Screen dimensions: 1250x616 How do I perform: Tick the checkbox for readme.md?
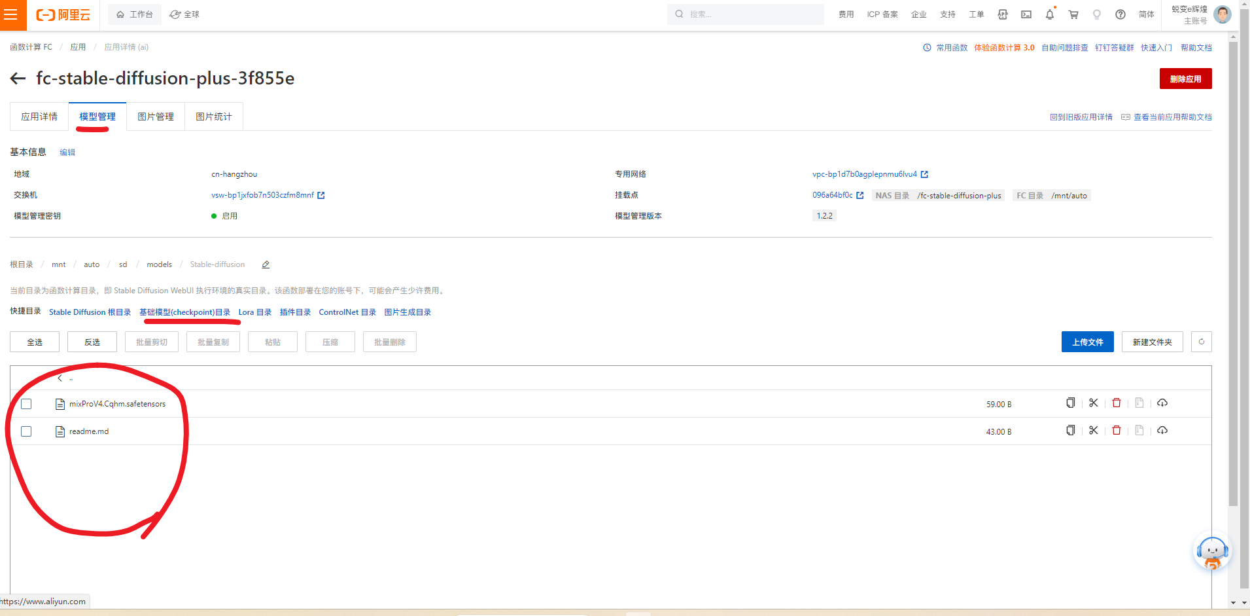tap(26, 431)
